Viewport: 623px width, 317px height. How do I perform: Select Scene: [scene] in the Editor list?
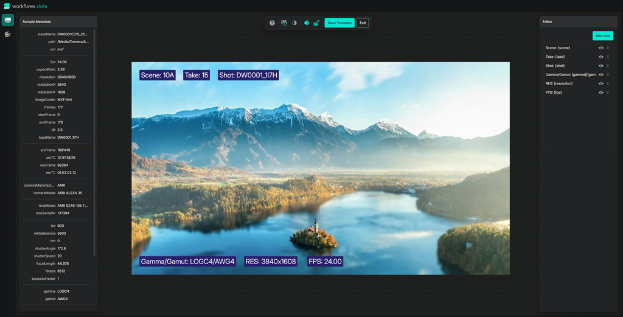click(x=558, y=47)
